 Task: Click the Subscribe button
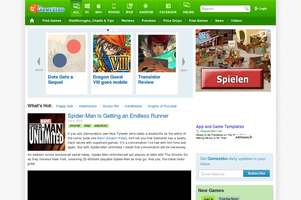click(x=256, y=173)
